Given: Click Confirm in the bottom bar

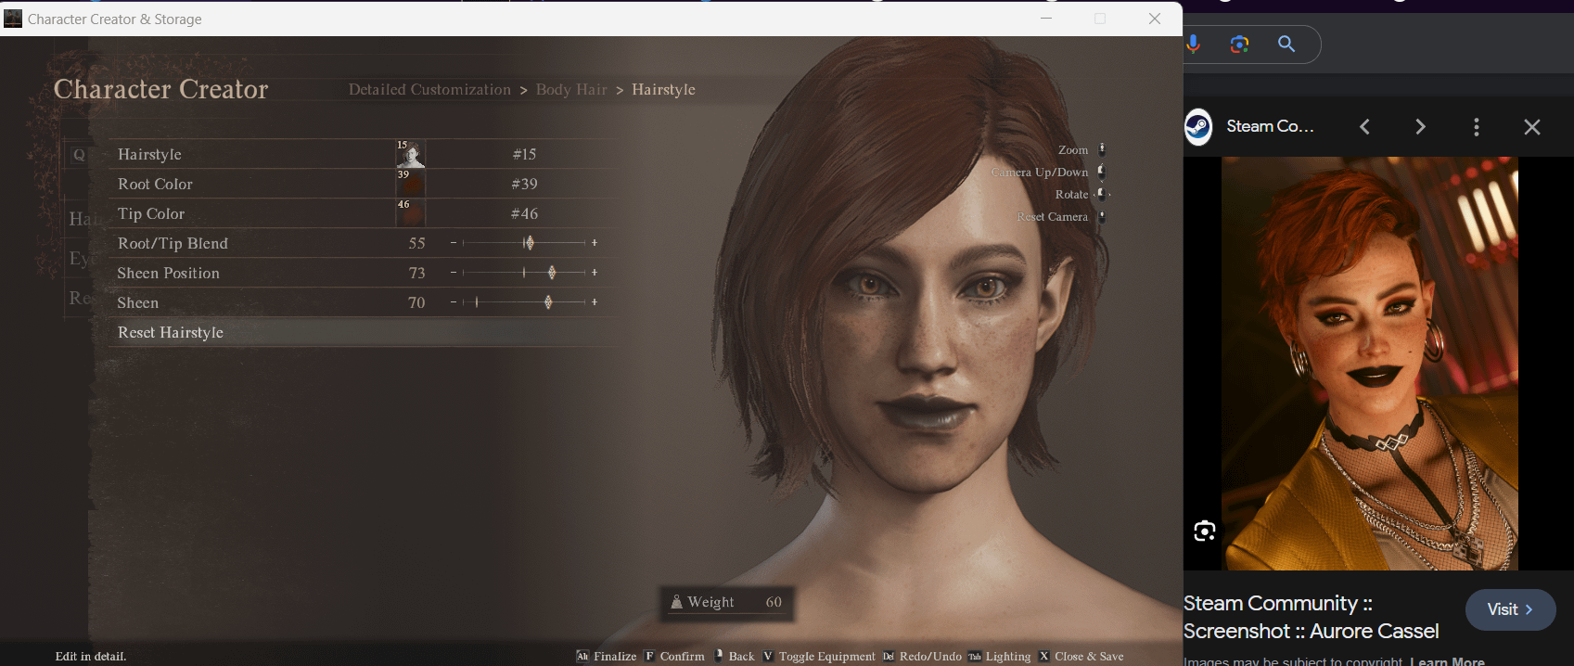Looking at the screenshot, I should point(683,656).
